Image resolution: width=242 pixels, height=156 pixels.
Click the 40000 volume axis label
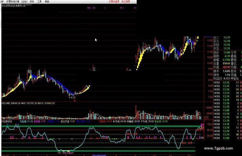pos(209,108)
